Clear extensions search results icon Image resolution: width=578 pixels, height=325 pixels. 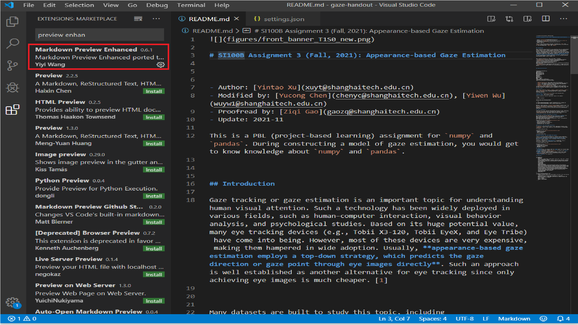pos(138,19)
